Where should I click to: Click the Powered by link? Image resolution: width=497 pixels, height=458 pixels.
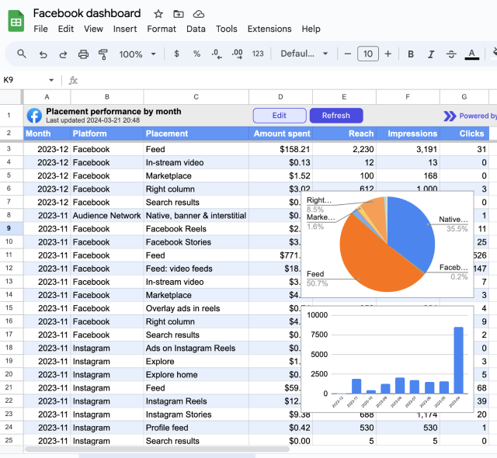[471, 116]
